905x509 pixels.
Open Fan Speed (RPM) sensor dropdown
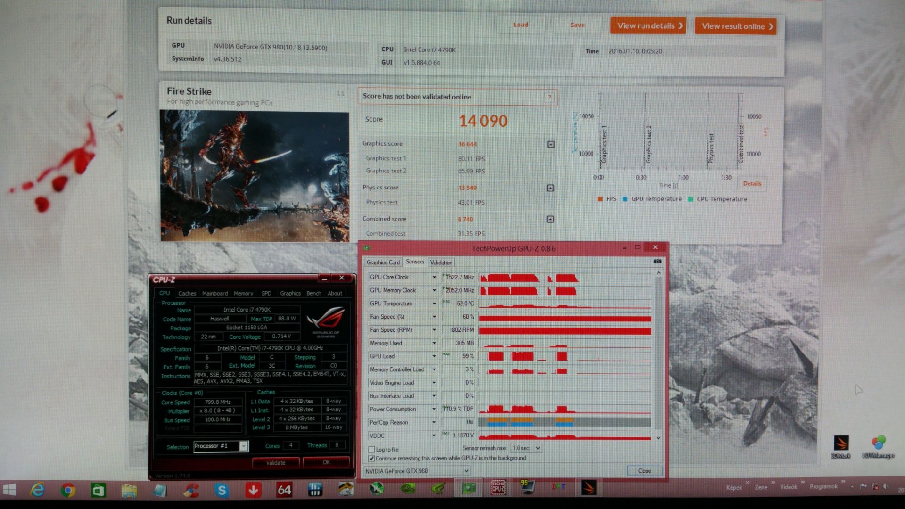click(434, 330)
